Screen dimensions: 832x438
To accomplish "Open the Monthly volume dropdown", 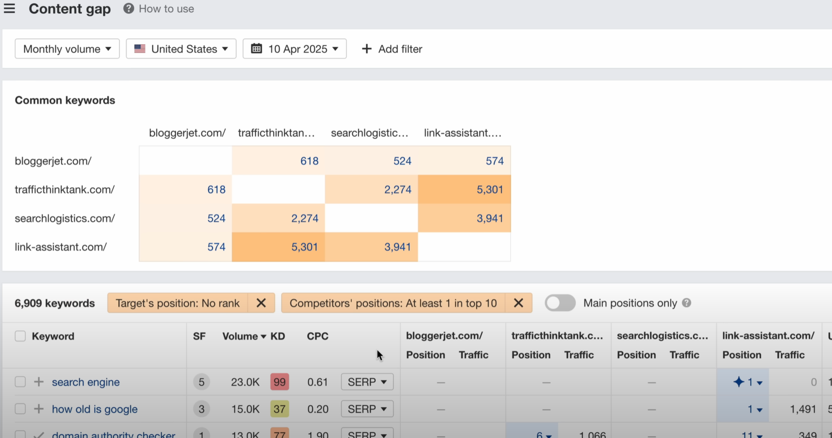I will tap(67, 49).
